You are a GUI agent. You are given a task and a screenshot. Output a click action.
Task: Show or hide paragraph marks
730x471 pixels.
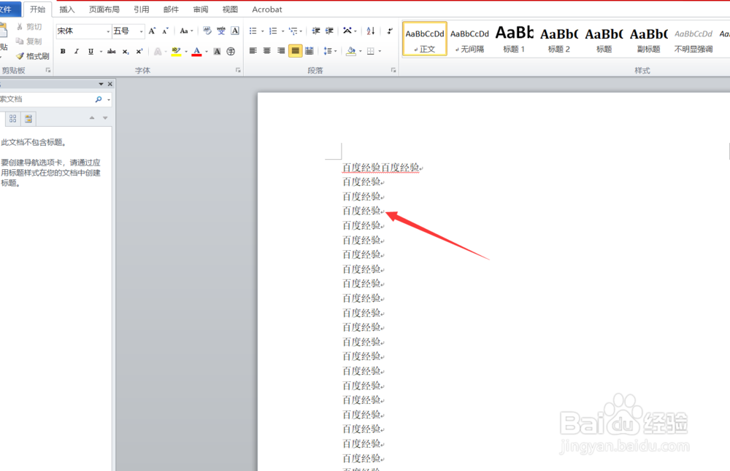pyautogui.click(x=390, y=31)
